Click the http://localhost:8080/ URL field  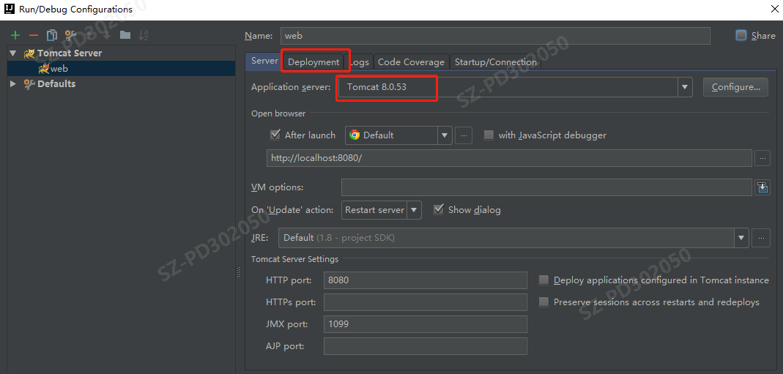(x=509, y=158)
